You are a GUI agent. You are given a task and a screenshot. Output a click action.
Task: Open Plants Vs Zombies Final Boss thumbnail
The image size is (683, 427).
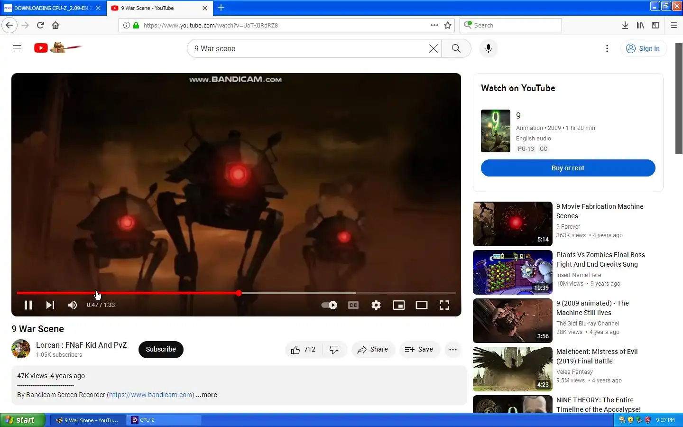(x=513, y=272)
